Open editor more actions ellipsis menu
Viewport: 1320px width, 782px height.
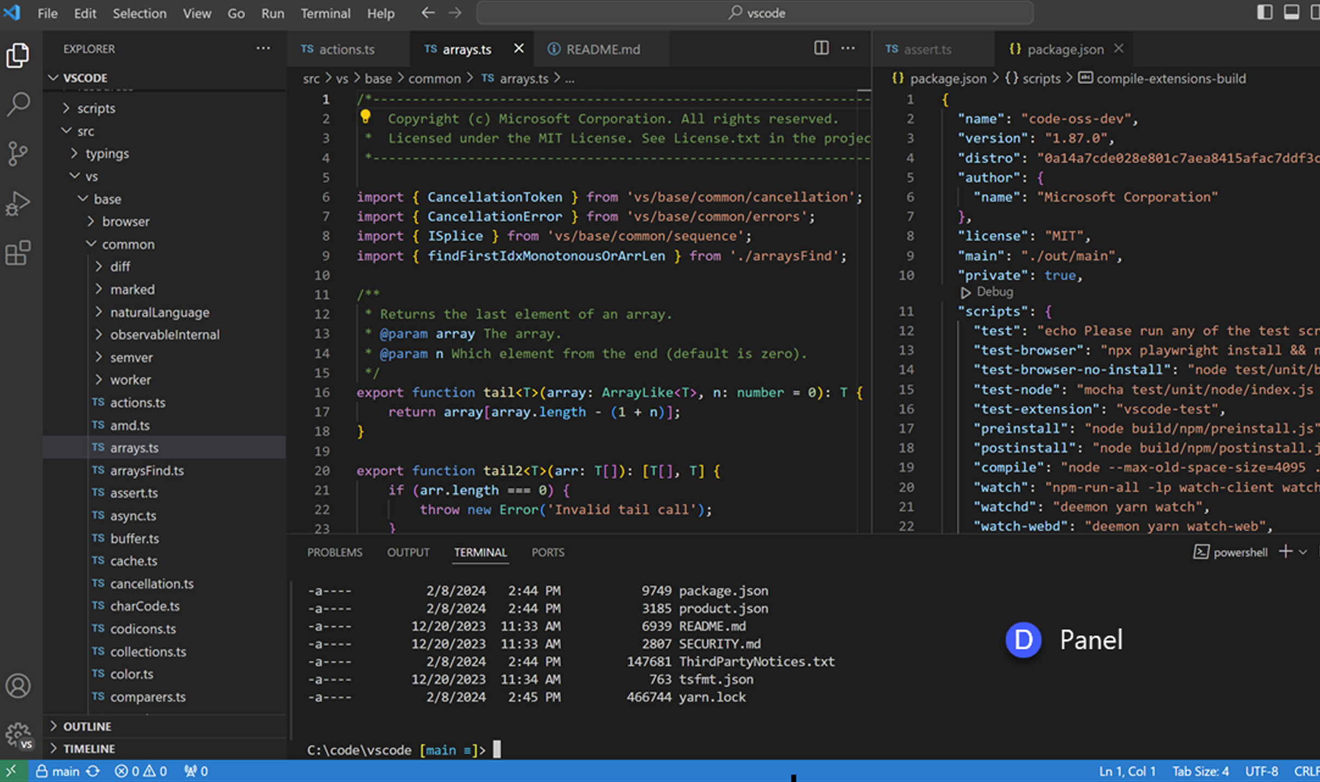coord(848,48)
